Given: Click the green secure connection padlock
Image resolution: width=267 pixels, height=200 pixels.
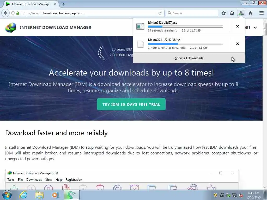Looking at the screenshot, I should tap(18, 13).
